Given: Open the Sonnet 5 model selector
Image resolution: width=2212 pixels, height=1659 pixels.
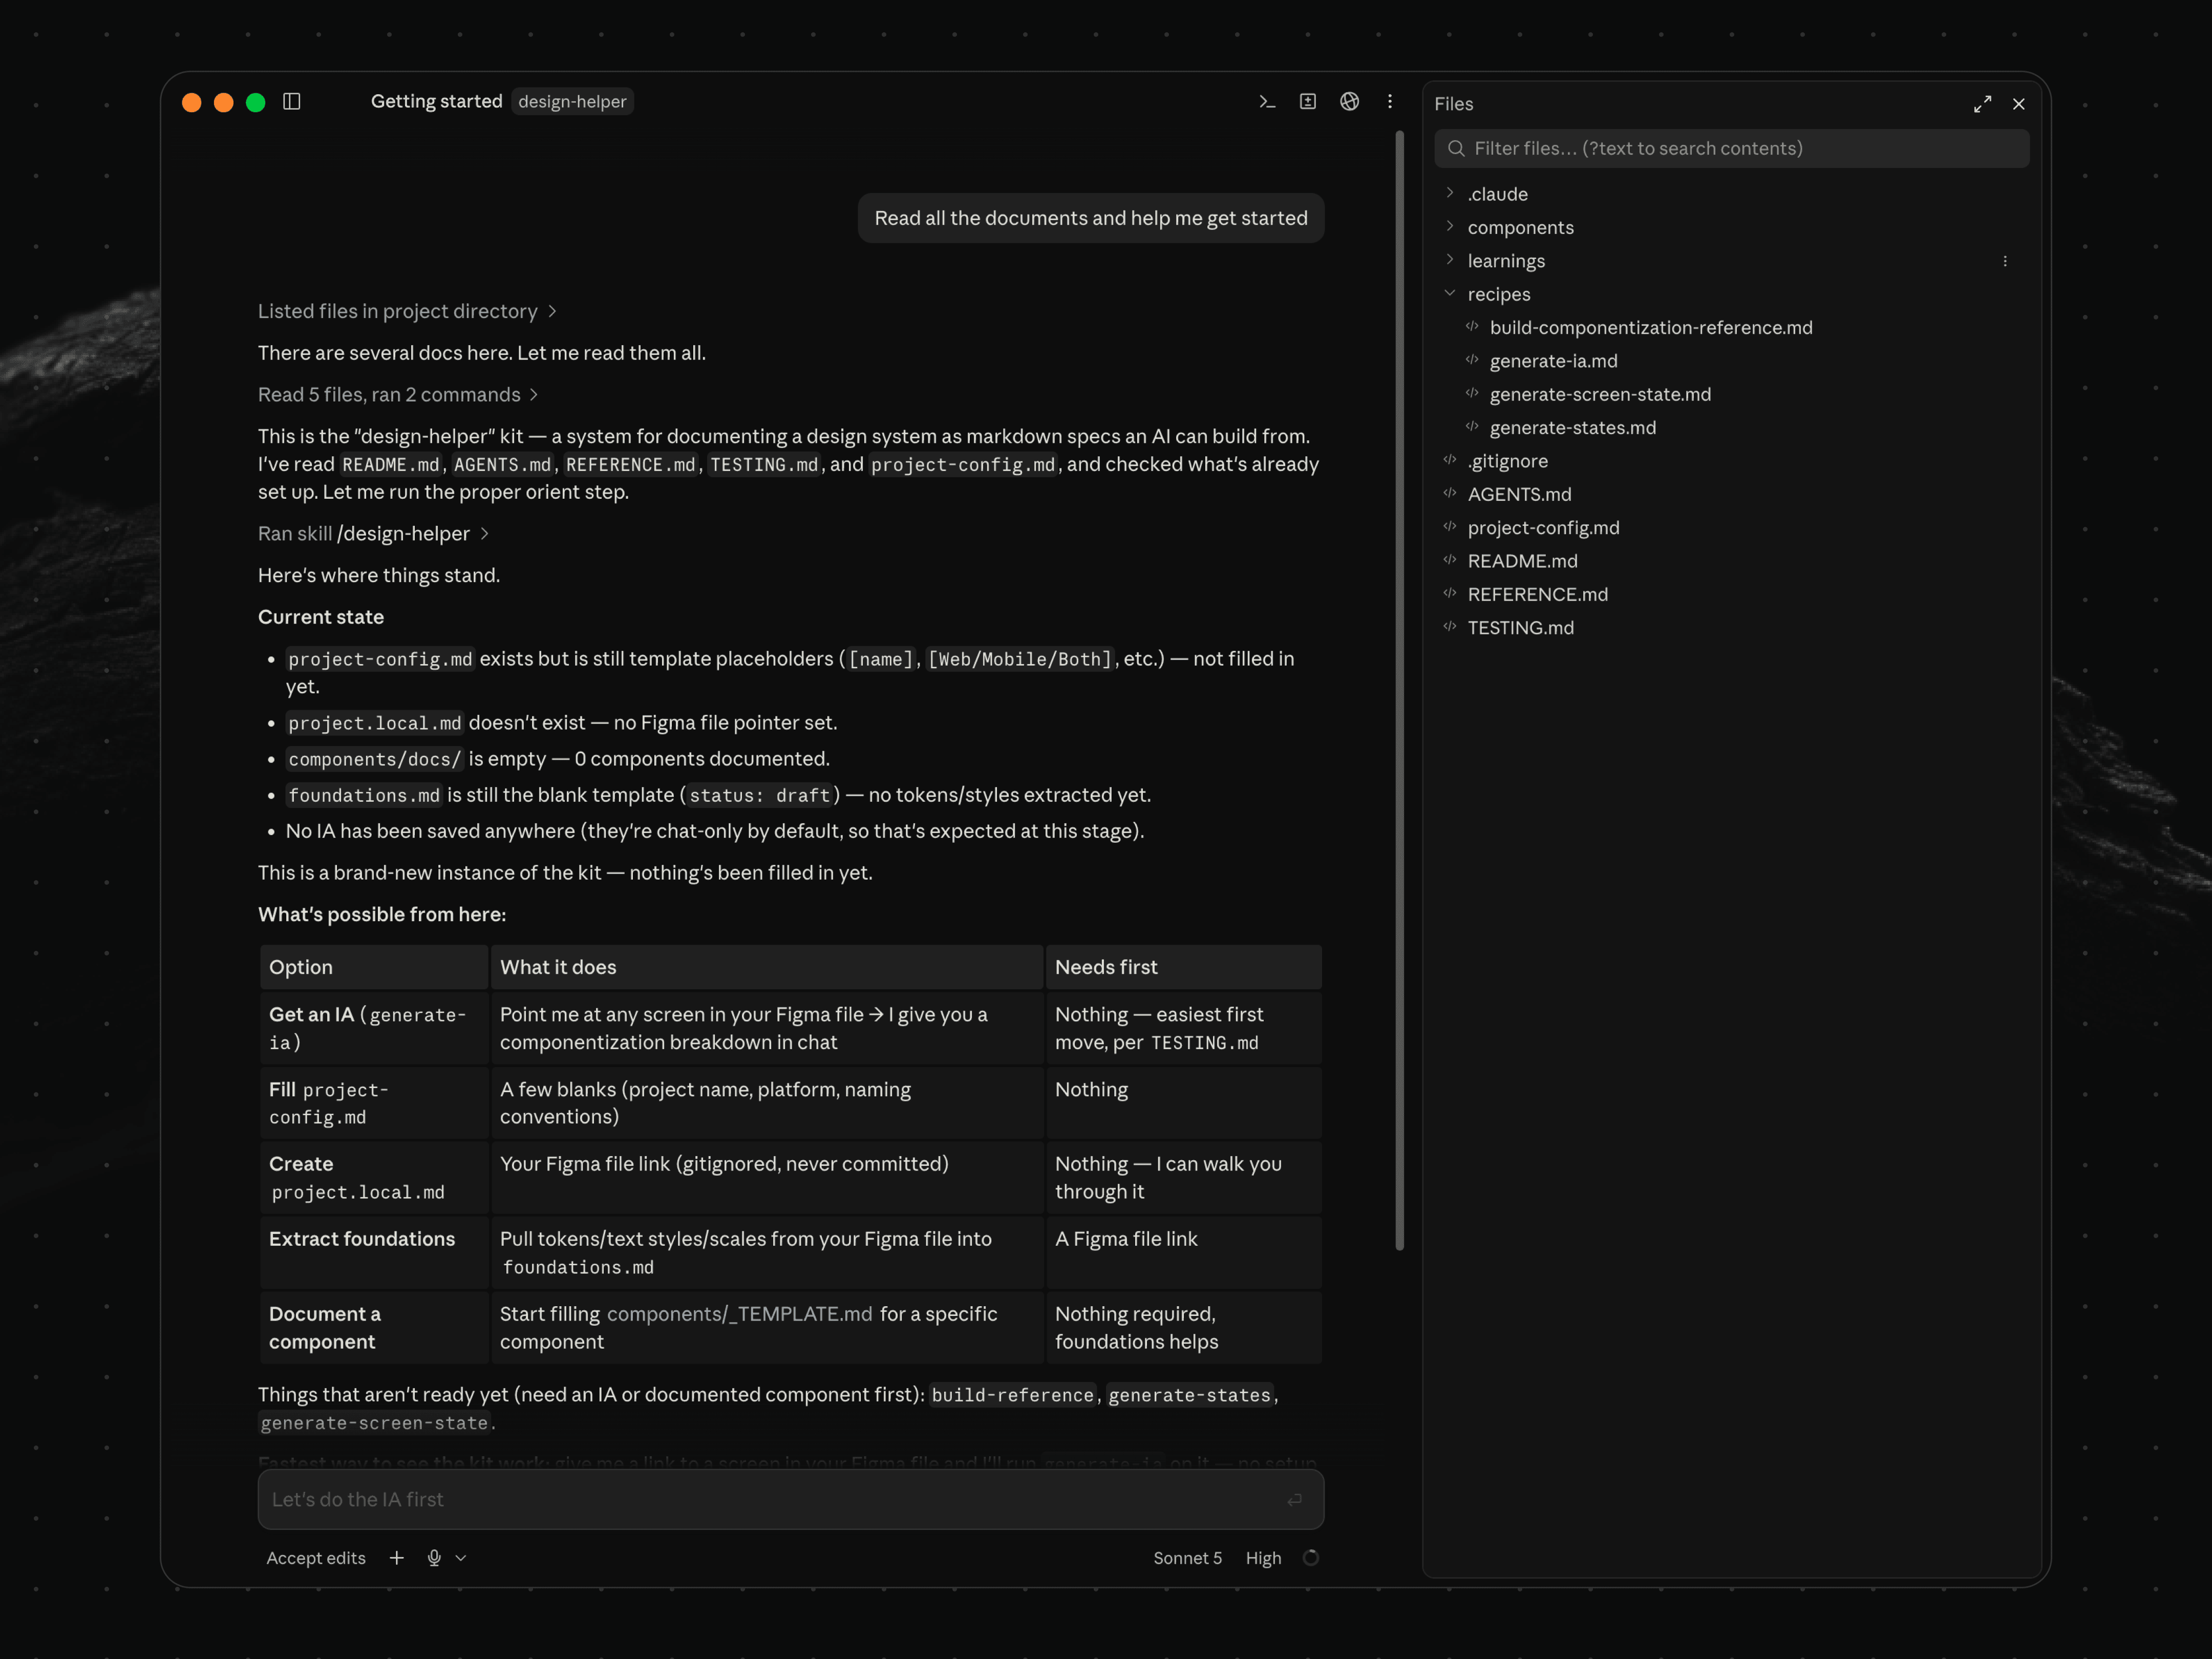Looking at the screenshot, I should [x=1187, y=1558].
